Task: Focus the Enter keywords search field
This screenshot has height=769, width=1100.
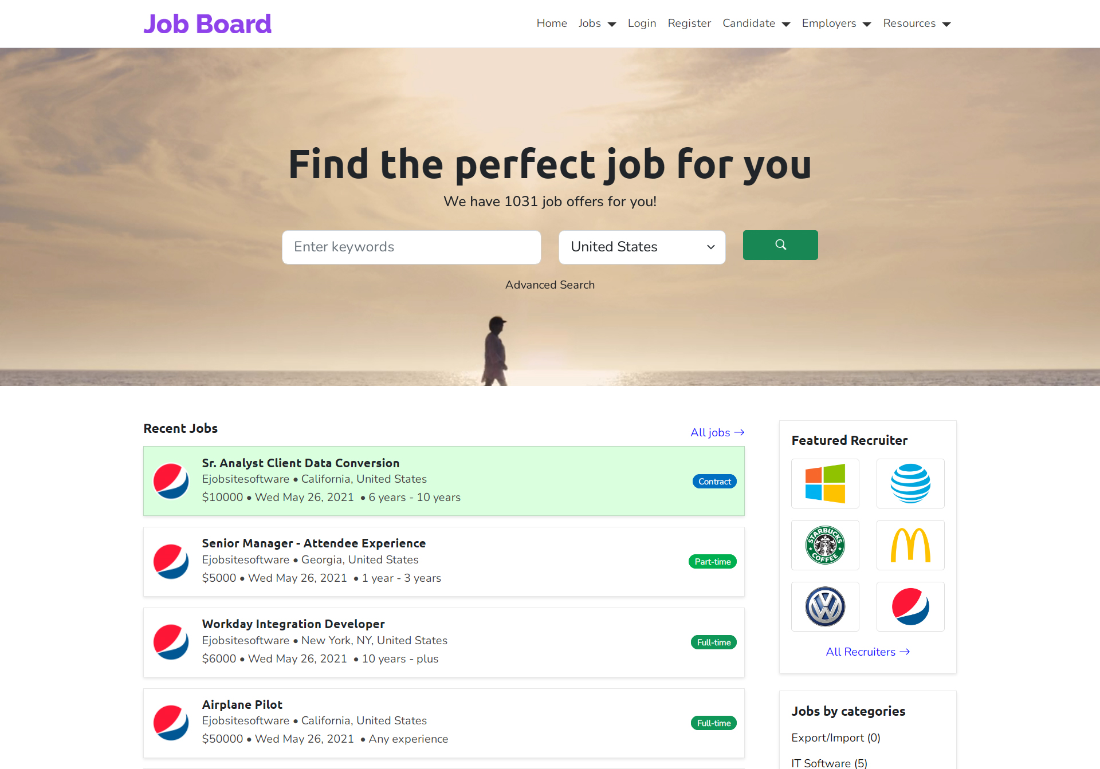Action: click(411, 247)
